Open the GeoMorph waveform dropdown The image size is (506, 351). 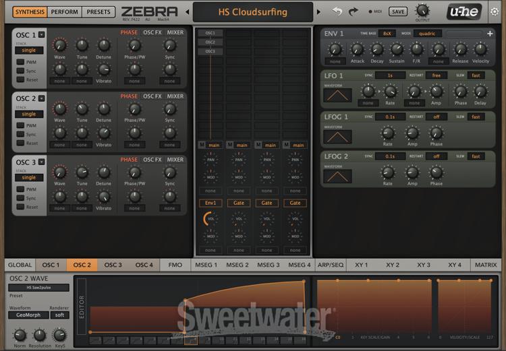(x=28, y=315)
